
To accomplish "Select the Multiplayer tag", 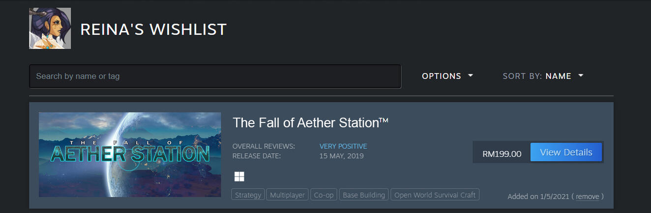I will (x=288, y=195).
